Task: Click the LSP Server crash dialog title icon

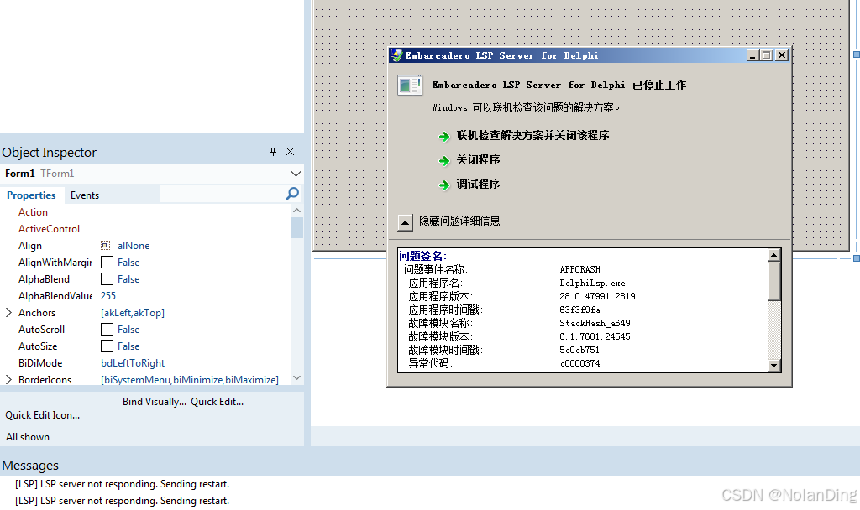Action: 396,55
